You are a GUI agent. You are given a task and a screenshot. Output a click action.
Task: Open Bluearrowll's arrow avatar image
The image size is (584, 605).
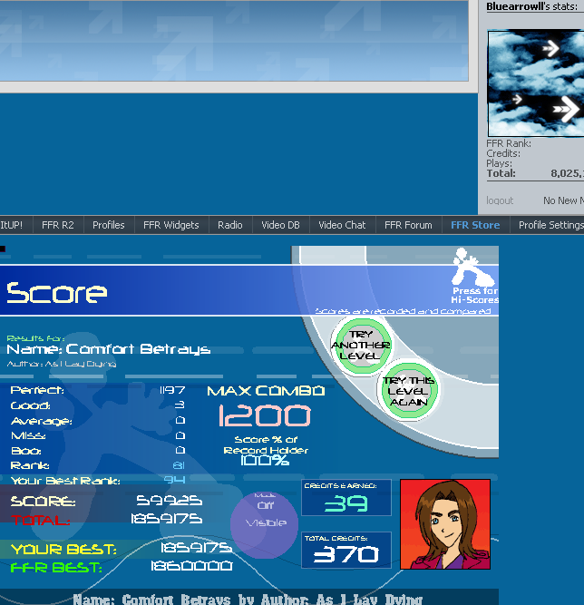(536, 83)
